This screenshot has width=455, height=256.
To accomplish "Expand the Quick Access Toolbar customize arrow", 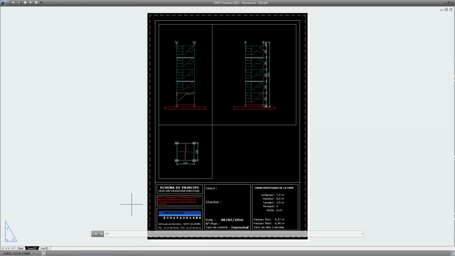I will (41, 2).
